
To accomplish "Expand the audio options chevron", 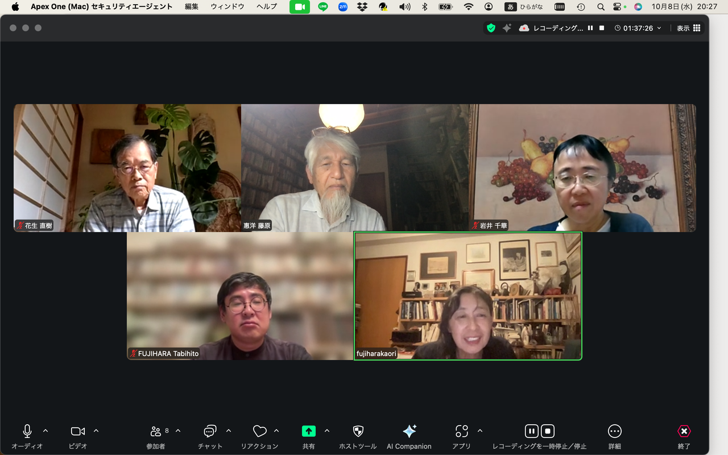I will click(x=45, y=431).
